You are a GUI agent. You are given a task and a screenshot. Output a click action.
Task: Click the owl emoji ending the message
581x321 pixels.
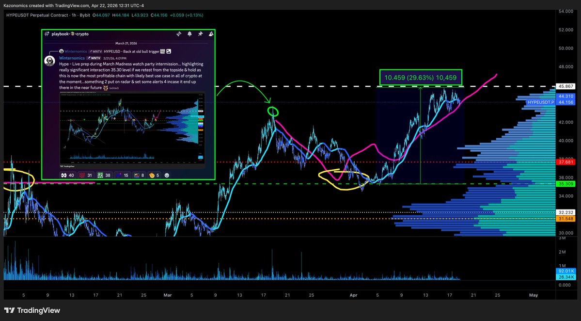(x=105, y=88)
